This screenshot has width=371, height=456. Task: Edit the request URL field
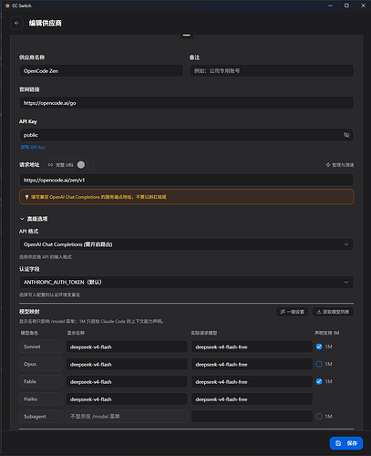click(187, 180)
